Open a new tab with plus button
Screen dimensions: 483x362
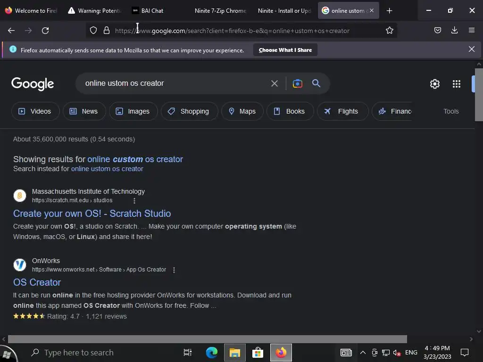click(389, 11)
